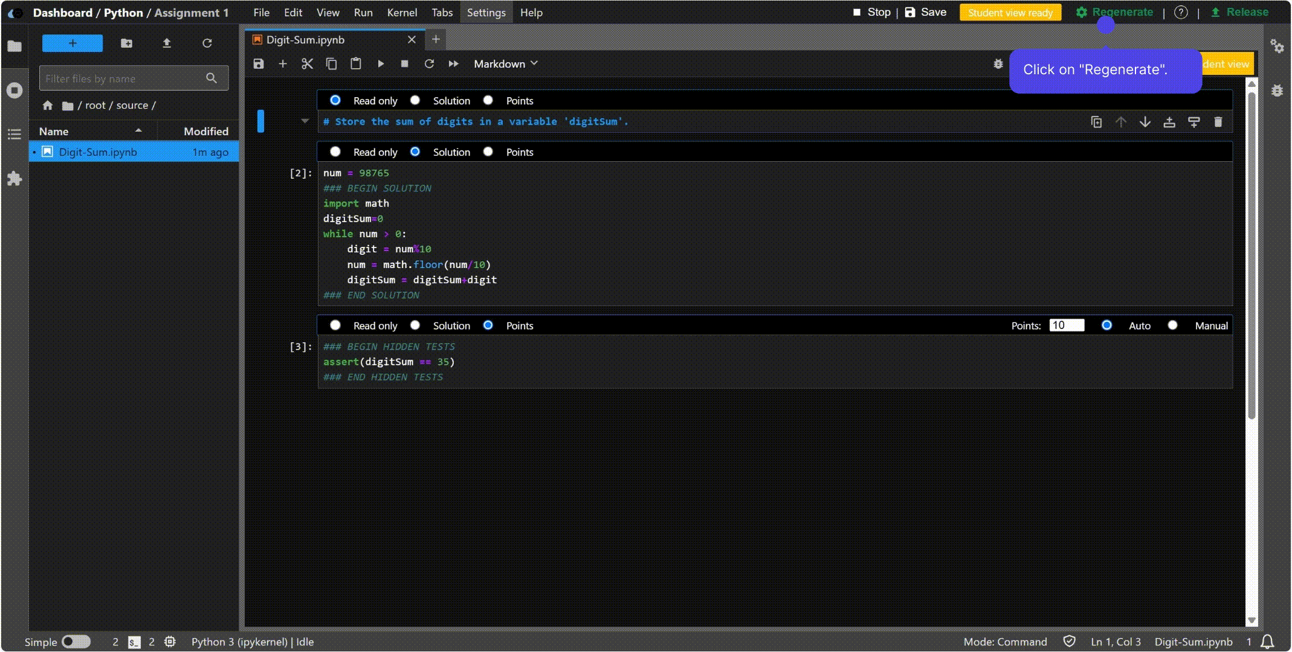
Task: Click the cut cell scissors icon
Action: [x=307, y=64]
